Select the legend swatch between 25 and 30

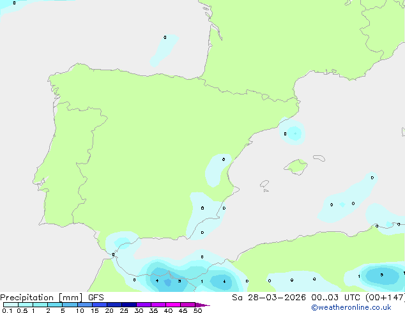129,305
